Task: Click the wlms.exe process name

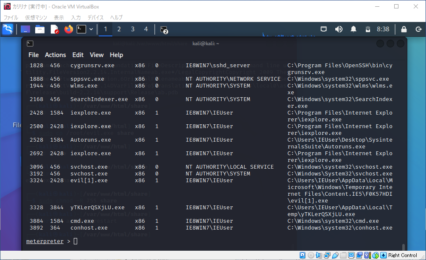Action: click(x=84, y=86)
